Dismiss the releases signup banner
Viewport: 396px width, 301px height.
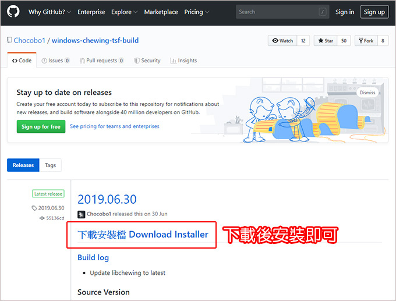pyautogui.click(x=367, y=93)
